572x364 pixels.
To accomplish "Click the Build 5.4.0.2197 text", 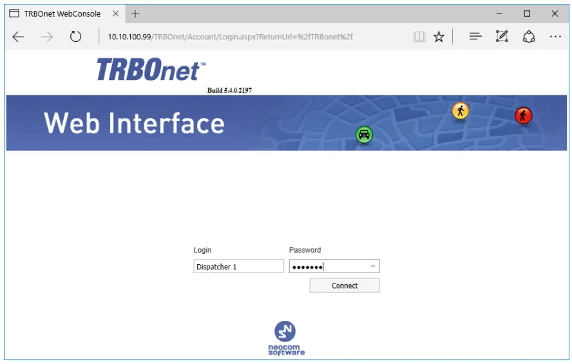I will (229, 90).
